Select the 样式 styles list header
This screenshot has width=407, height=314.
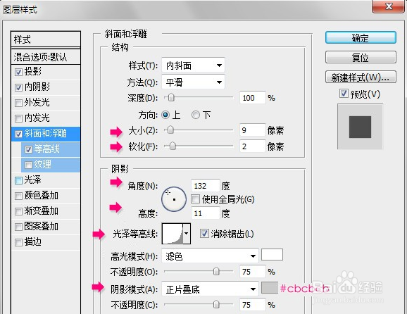[x=46, y=39]
